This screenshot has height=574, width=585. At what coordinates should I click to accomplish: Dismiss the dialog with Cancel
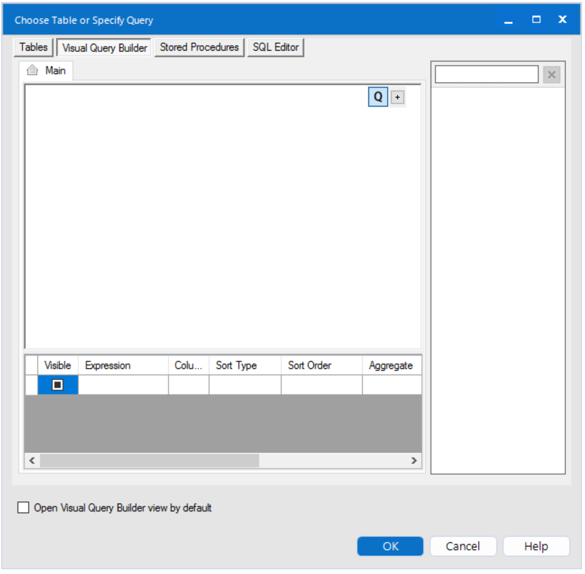coord(462,546)
